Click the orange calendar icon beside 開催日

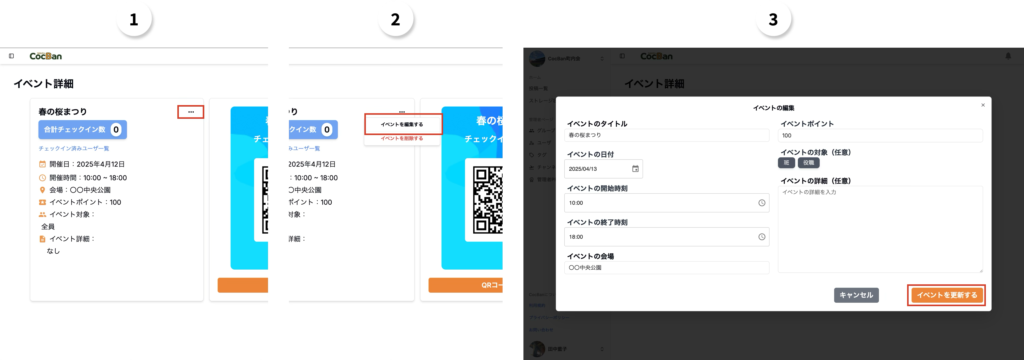(x=42, y=164)
